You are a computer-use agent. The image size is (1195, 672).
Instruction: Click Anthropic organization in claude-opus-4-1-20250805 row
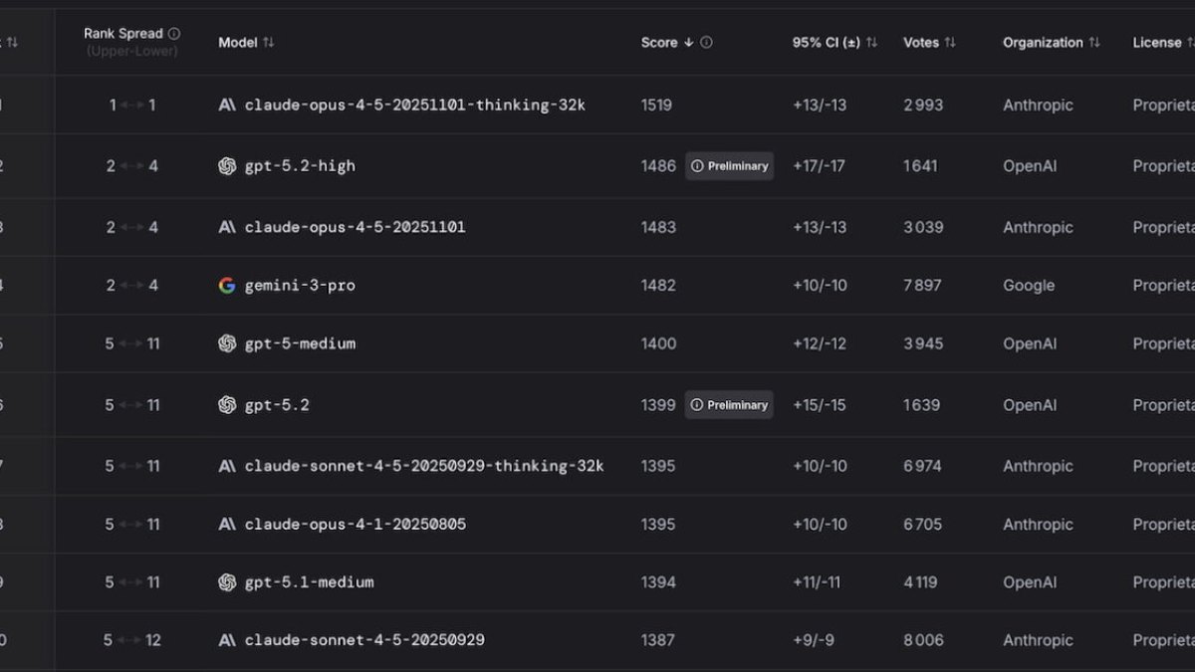1038,525
